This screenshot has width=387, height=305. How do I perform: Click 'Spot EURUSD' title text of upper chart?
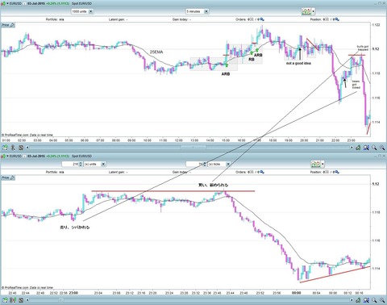coord(81,3)
